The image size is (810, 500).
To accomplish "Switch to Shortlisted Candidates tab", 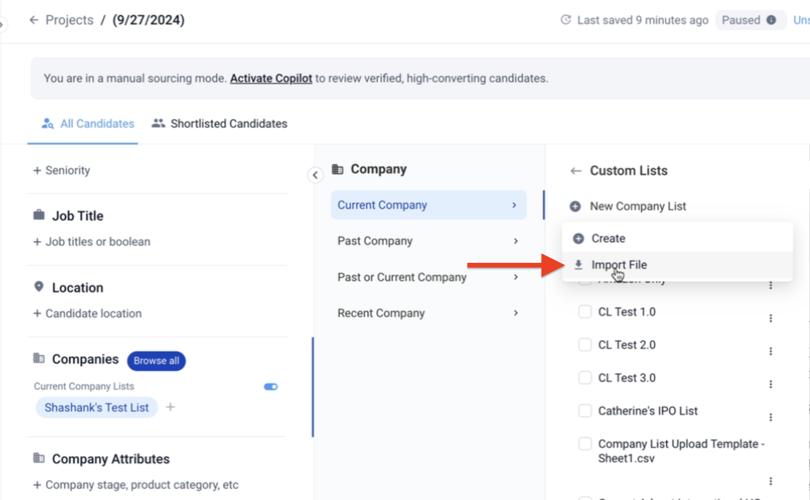I will pyautogui.click(x=220, y=124).
